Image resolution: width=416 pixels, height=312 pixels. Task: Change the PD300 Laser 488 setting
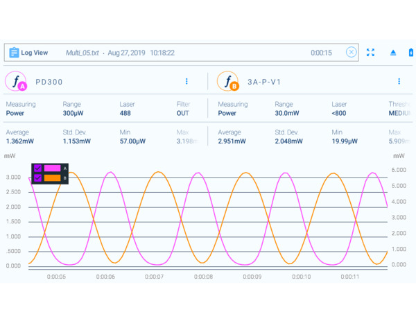tap(125, 113)
